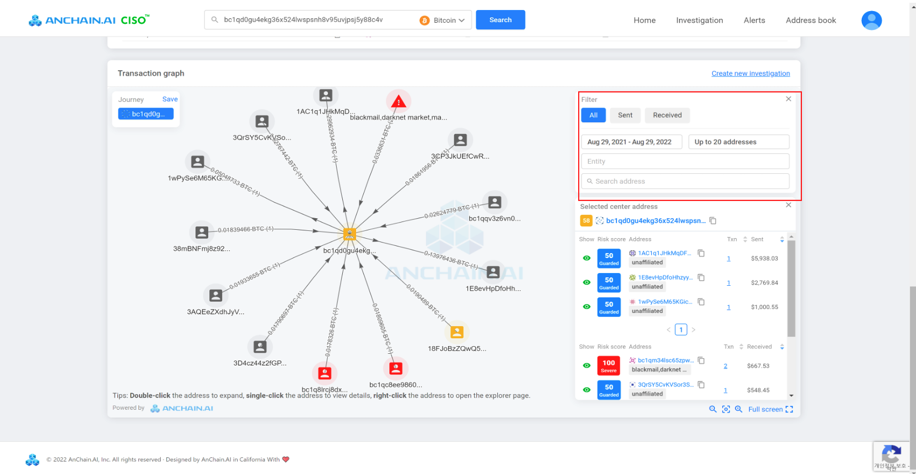The image size is (916, 474).
Task: Select the 1E8evHpDfoHh node in the graph
Action: pyautogui.click(x=493, y=272)
